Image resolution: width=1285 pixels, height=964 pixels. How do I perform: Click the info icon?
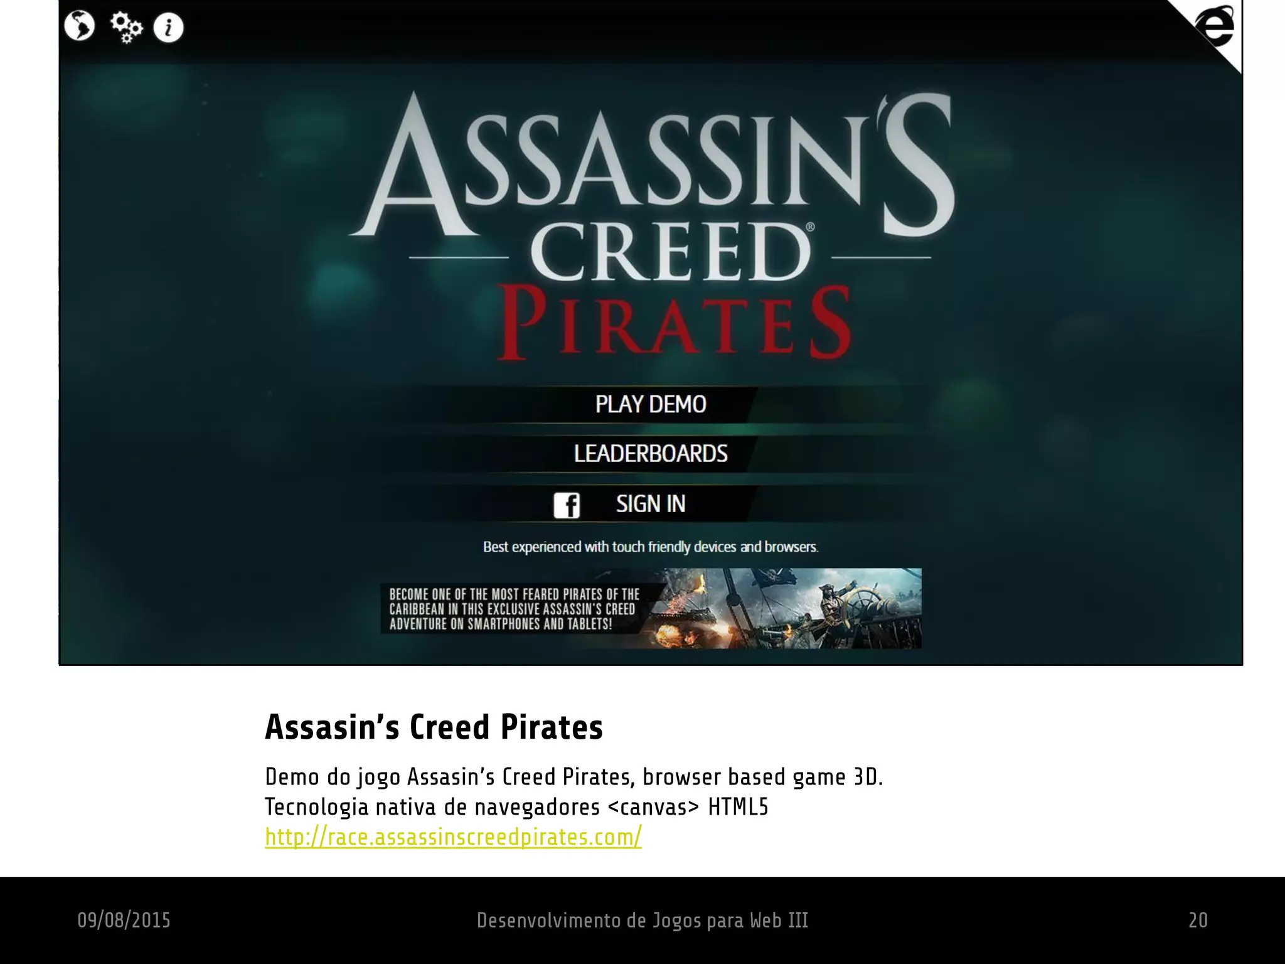[x=168, y=28]
